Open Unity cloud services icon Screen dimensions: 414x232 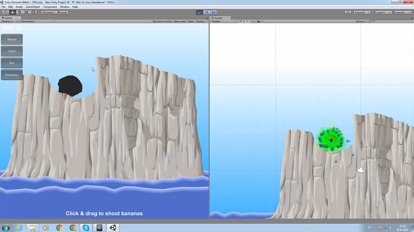click(x=348, y=12)
